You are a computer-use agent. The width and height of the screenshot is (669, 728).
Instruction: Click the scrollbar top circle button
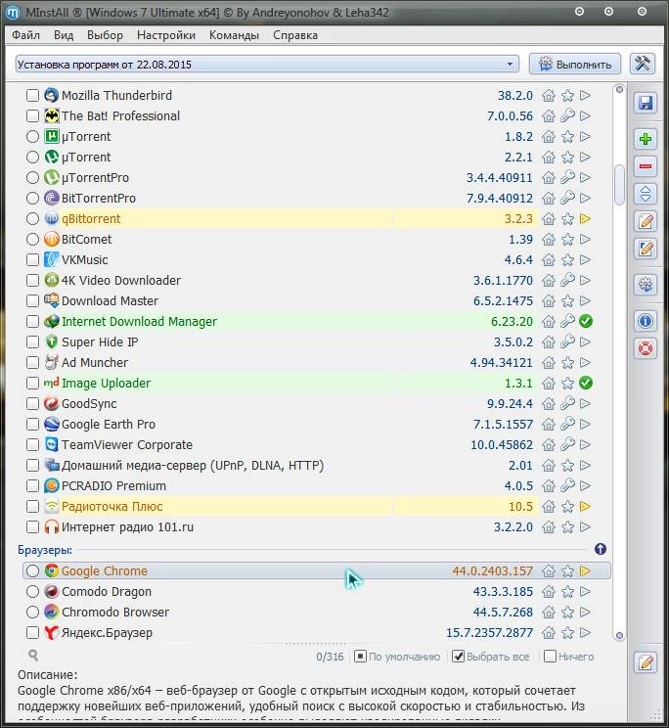tap(619, 89)
